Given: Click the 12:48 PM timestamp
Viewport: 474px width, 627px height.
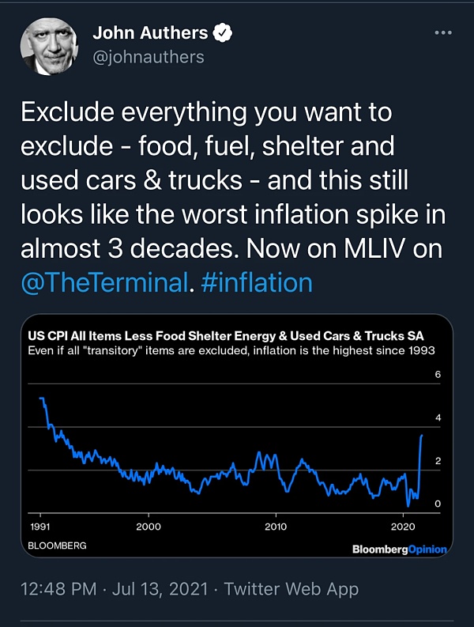Looking at the screenshot, I should [58, 589].
